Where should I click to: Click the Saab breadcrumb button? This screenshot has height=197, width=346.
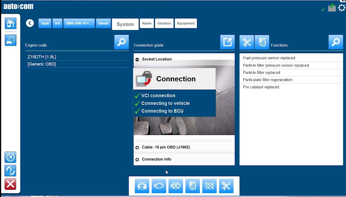click(45, 23)
